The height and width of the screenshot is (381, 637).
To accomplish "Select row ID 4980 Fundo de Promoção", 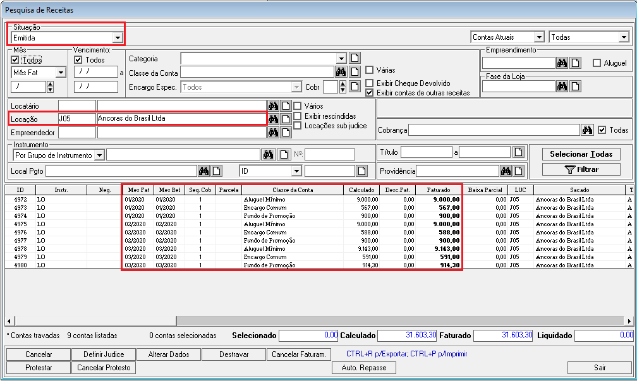I will click(319, 265).
